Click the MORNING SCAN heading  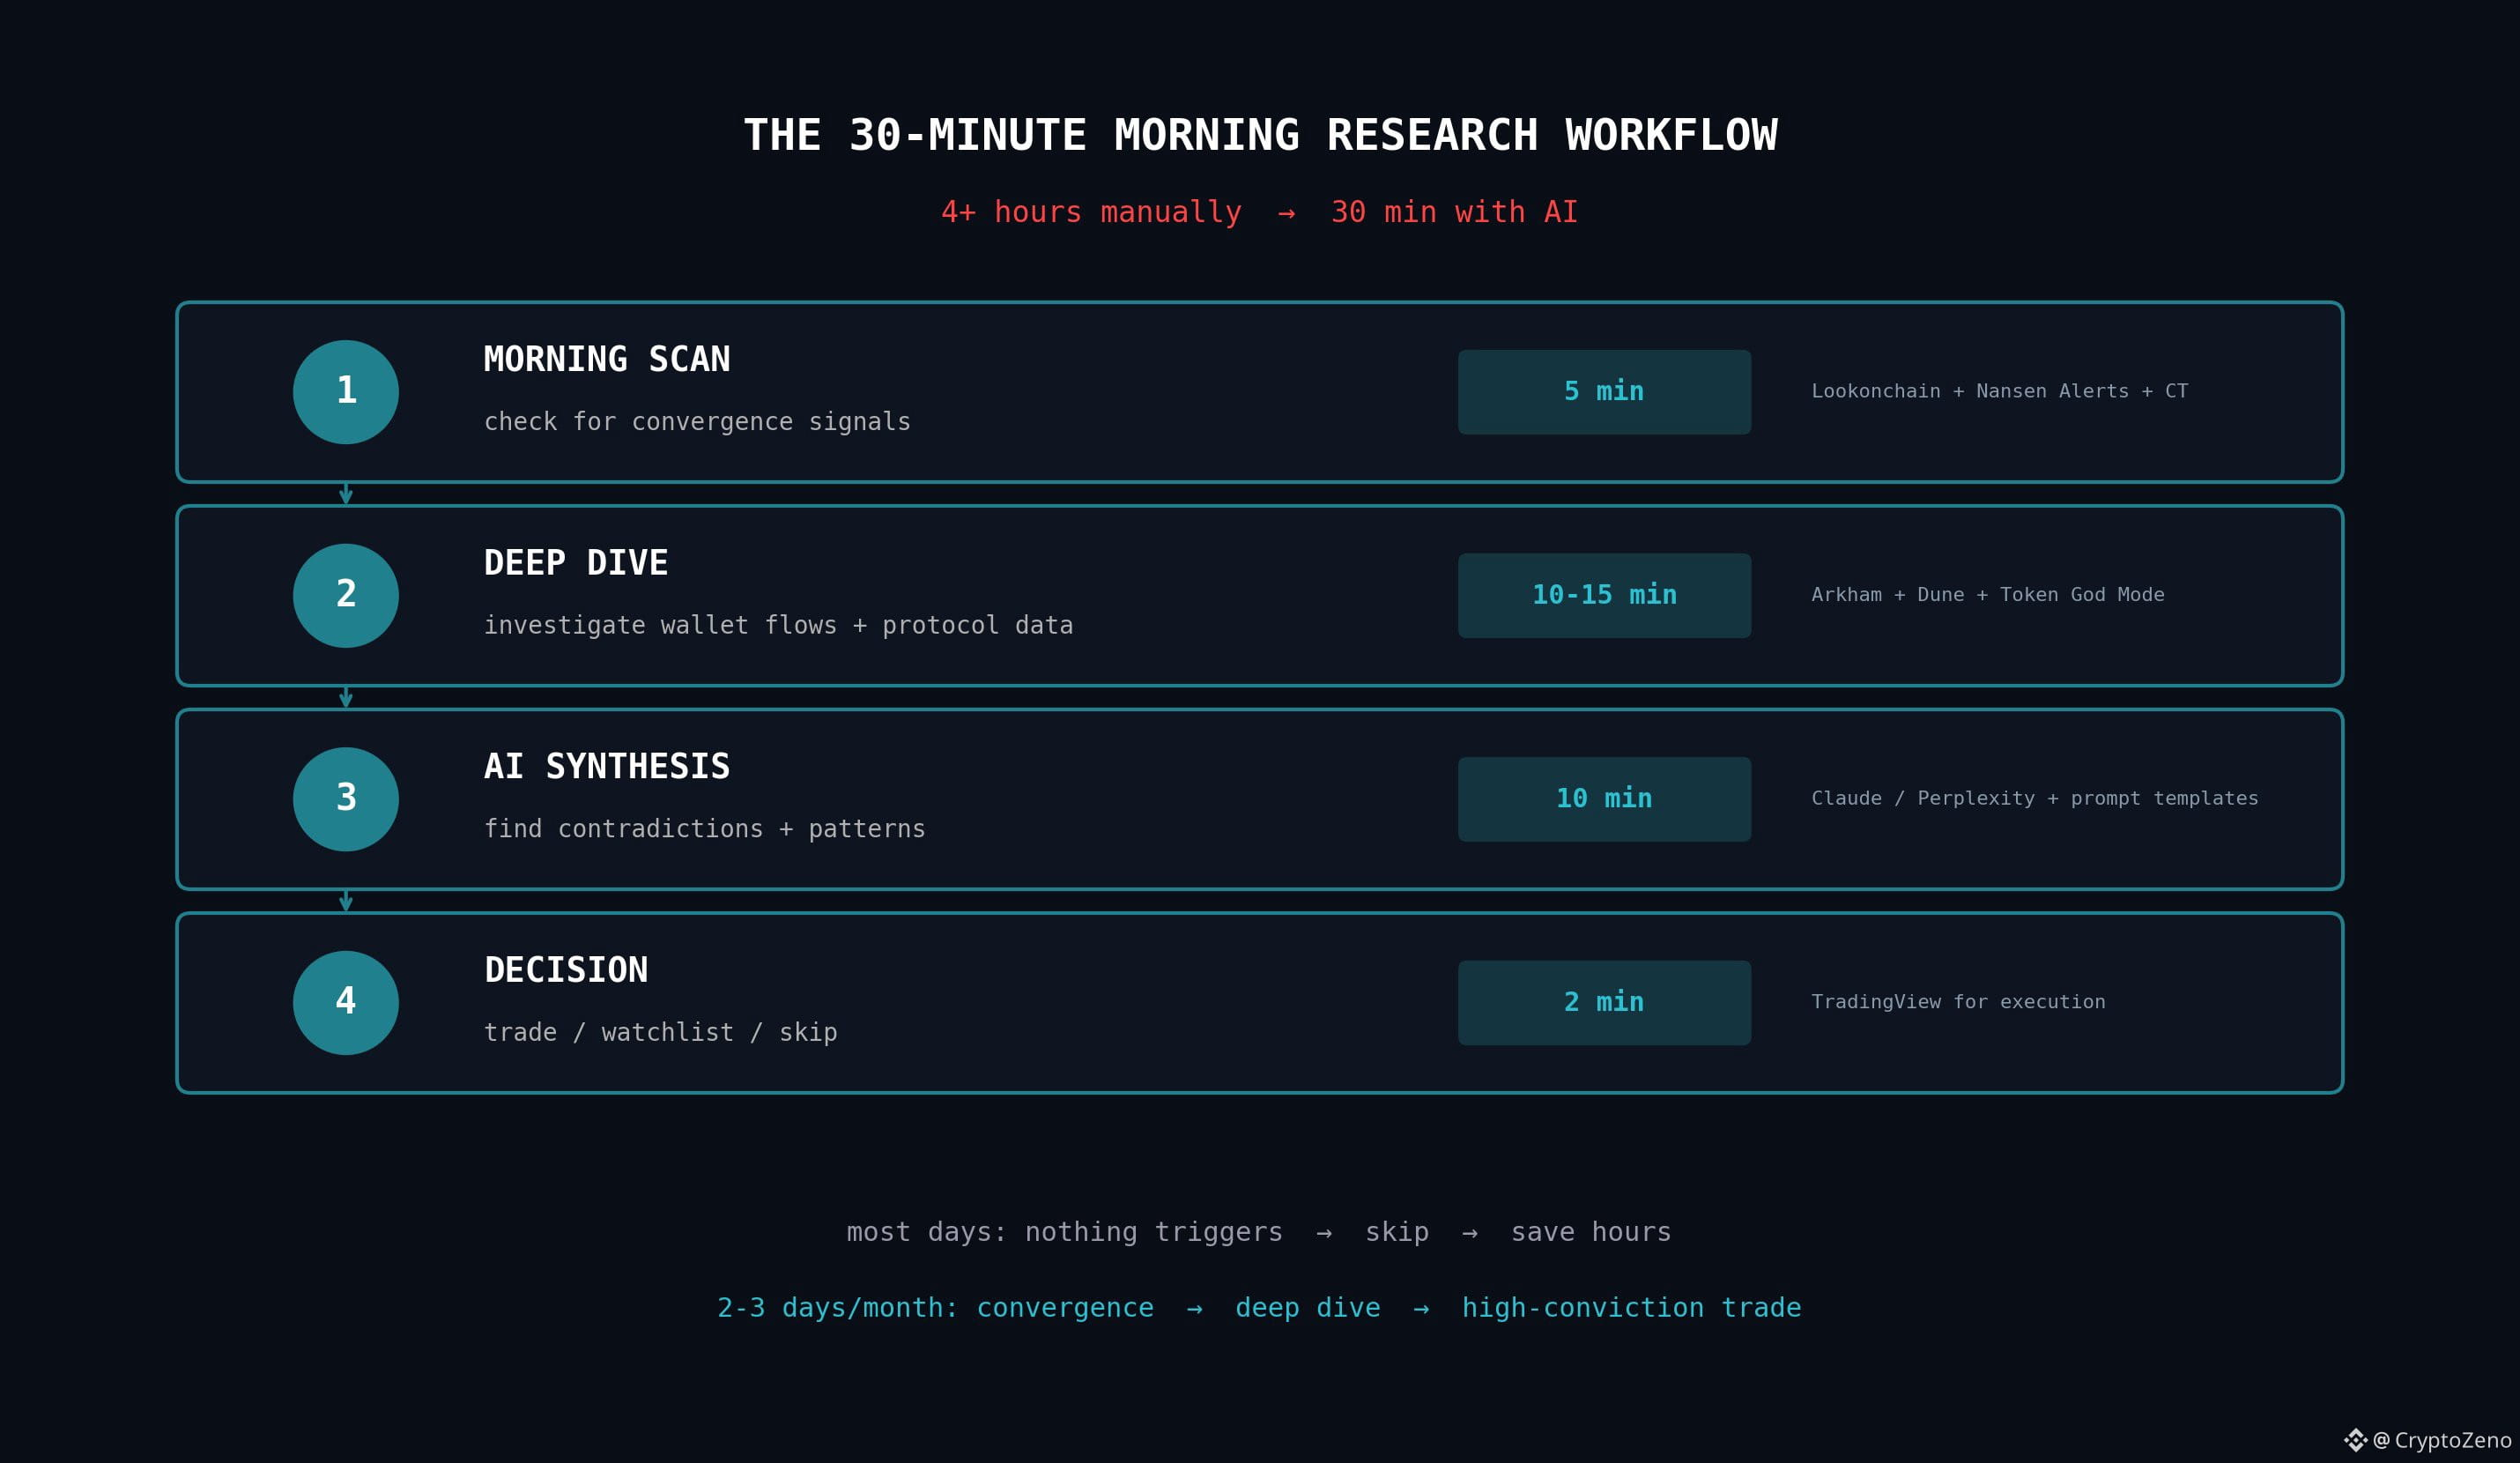(x=606, y=359)
